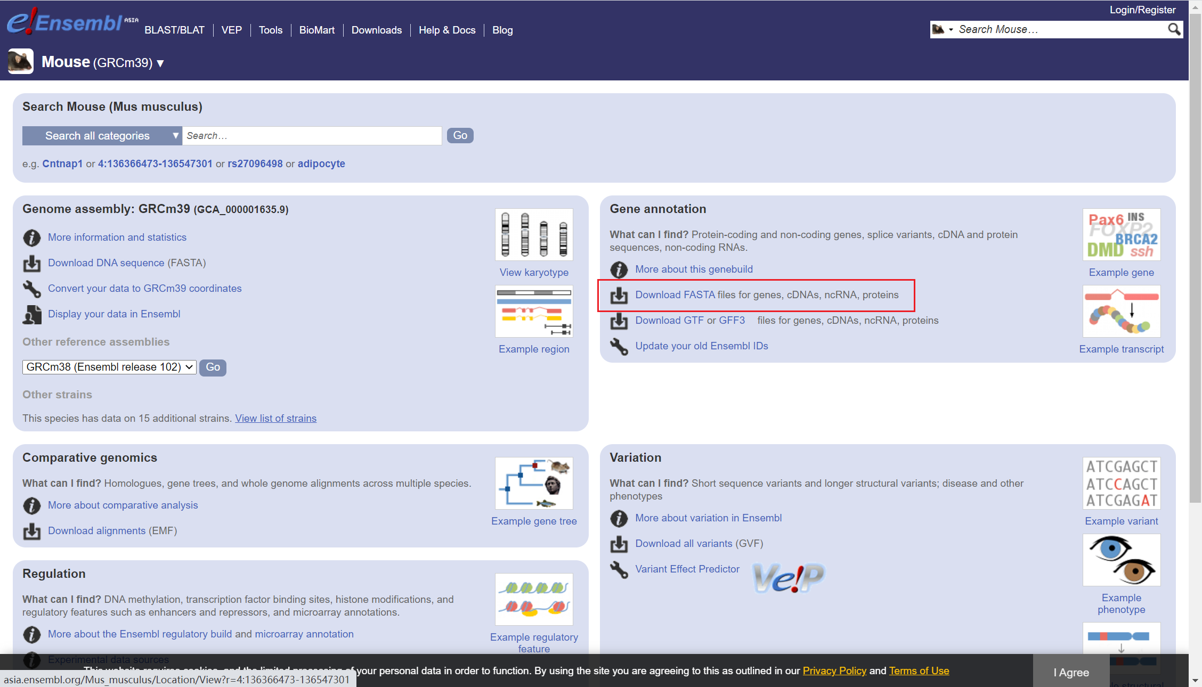Open the VEP menu item
1202x687 pixels.
coord(232,30)
